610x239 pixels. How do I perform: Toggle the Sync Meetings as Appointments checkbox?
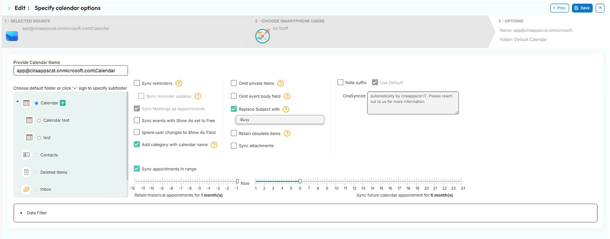point(137,109)
